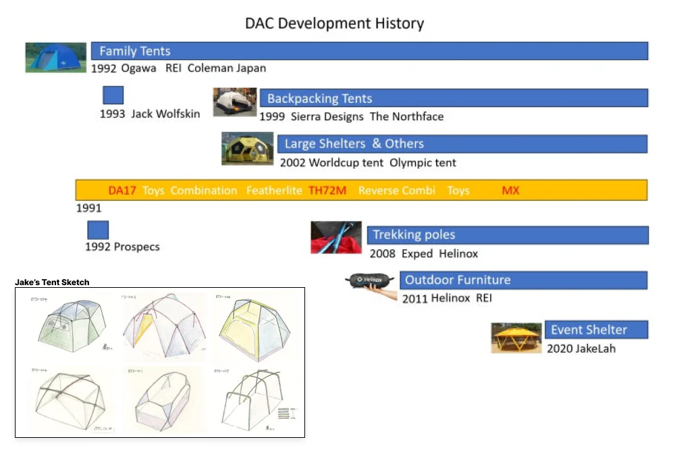Image resolution: width=675 pixels, height=450 pixels.
Task: Click the yellow event shelter photo
Action: pos(516,338)
